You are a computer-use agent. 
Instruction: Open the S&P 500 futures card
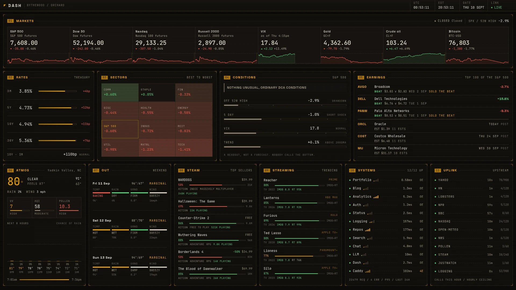[38, 45]
